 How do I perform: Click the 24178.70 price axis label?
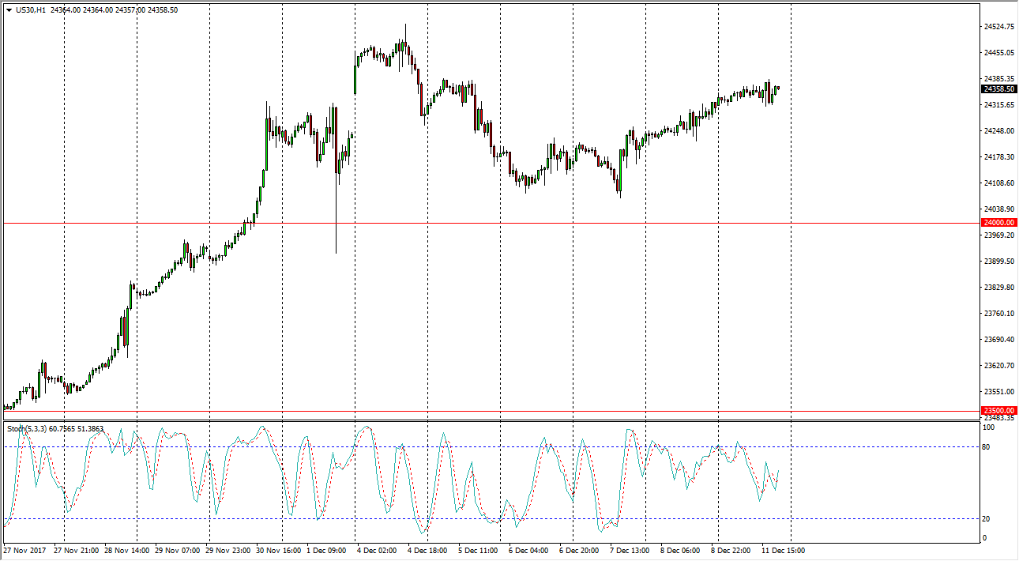coord(999,157)
